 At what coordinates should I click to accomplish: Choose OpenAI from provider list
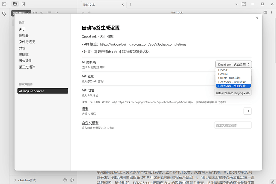[234, 70]
